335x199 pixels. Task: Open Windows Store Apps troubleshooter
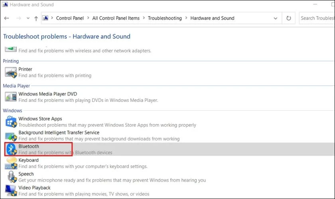(40, 119)
